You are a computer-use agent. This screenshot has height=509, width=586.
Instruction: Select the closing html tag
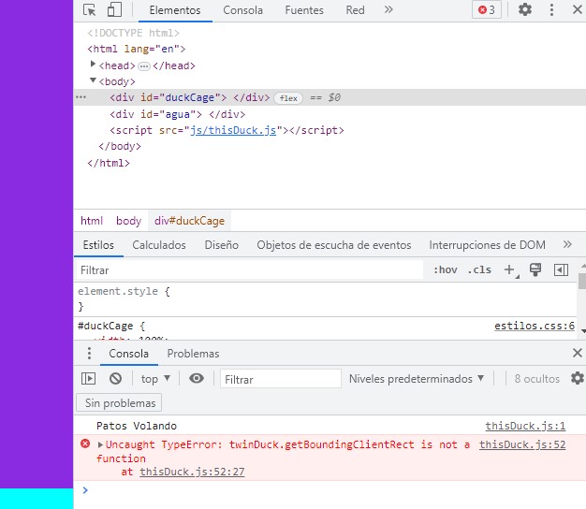[x=109, y=163]
